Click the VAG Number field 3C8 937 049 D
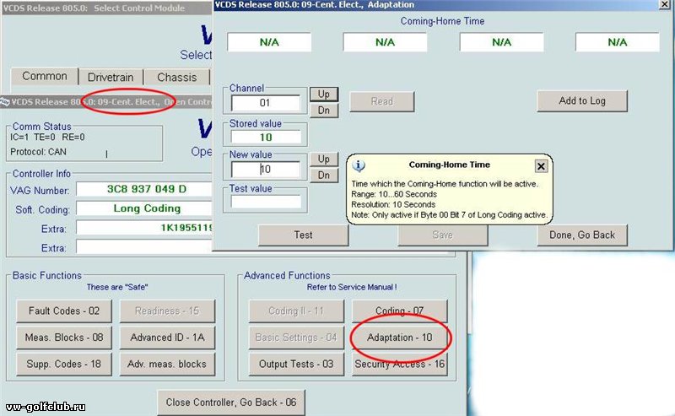The height and width of the screenshot is (416, 675). click(144, 189)
